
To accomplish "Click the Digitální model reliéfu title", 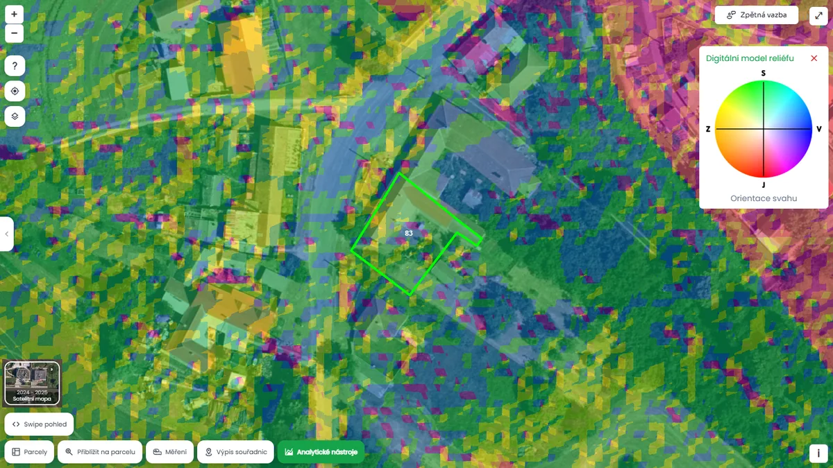I will tap(750, 58).
